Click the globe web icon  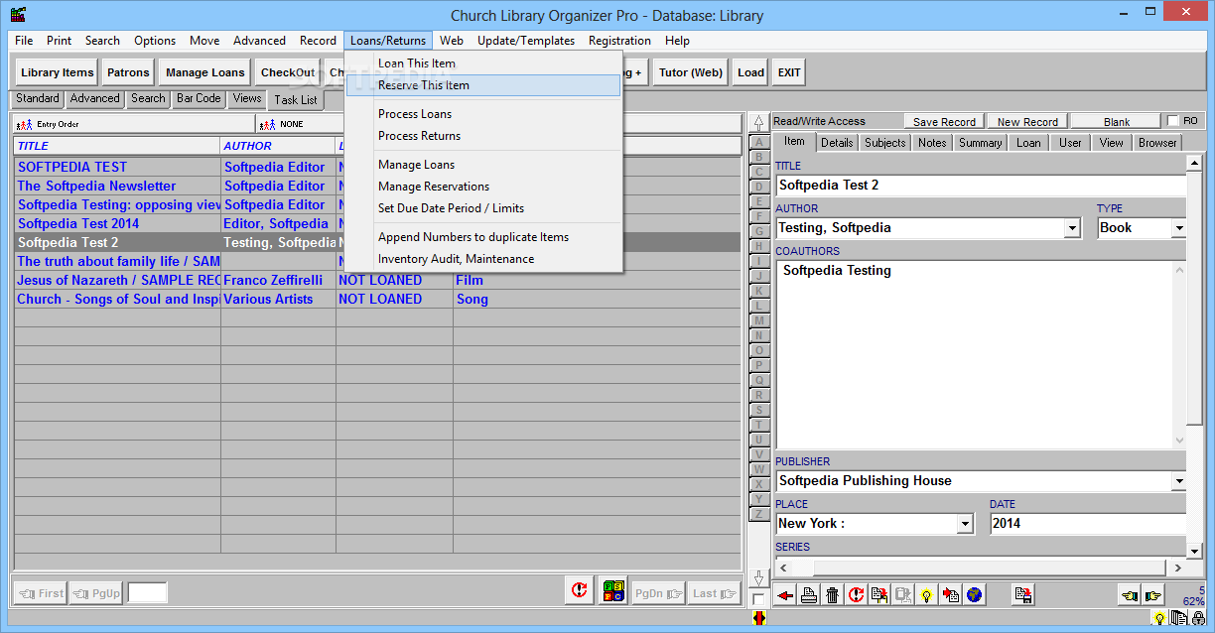(974, 595)
